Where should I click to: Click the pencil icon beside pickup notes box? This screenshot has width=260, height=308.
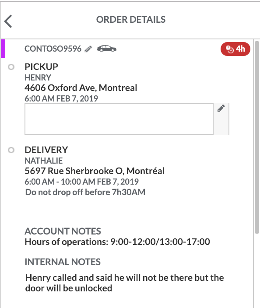[221, 108]
